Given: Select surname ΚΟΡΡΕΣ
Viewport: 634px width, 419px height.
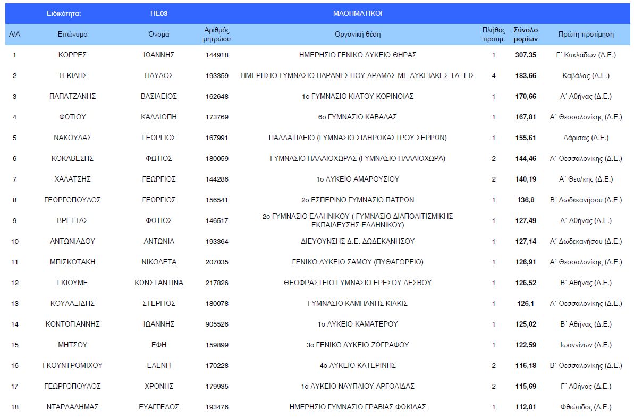Looking at the screenshot, I should [x=72, y=55].
